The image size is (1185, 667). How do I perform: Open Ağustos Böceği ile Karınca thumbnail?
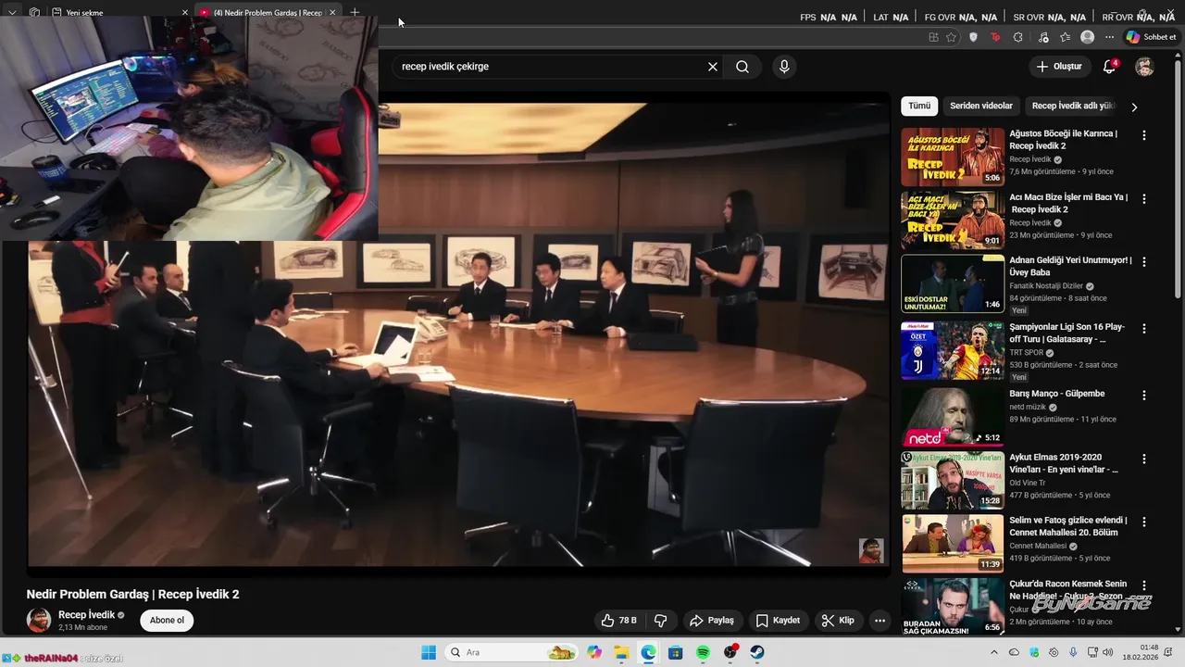pyautogui.click(x=953, y=157)
